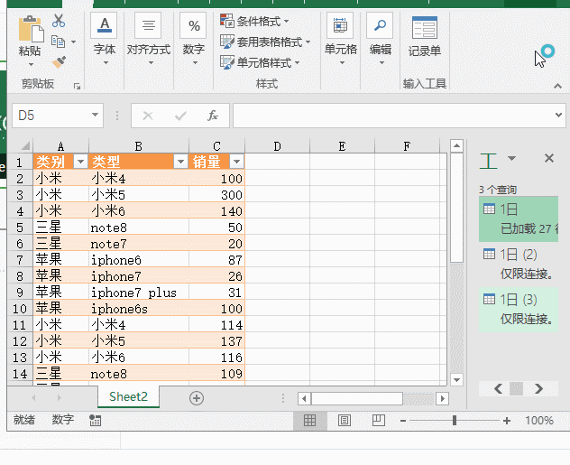This screenshot has width=570, height=465.
Task: Click the 条件格式 conditional formatting icon
Action: point(227,21)
